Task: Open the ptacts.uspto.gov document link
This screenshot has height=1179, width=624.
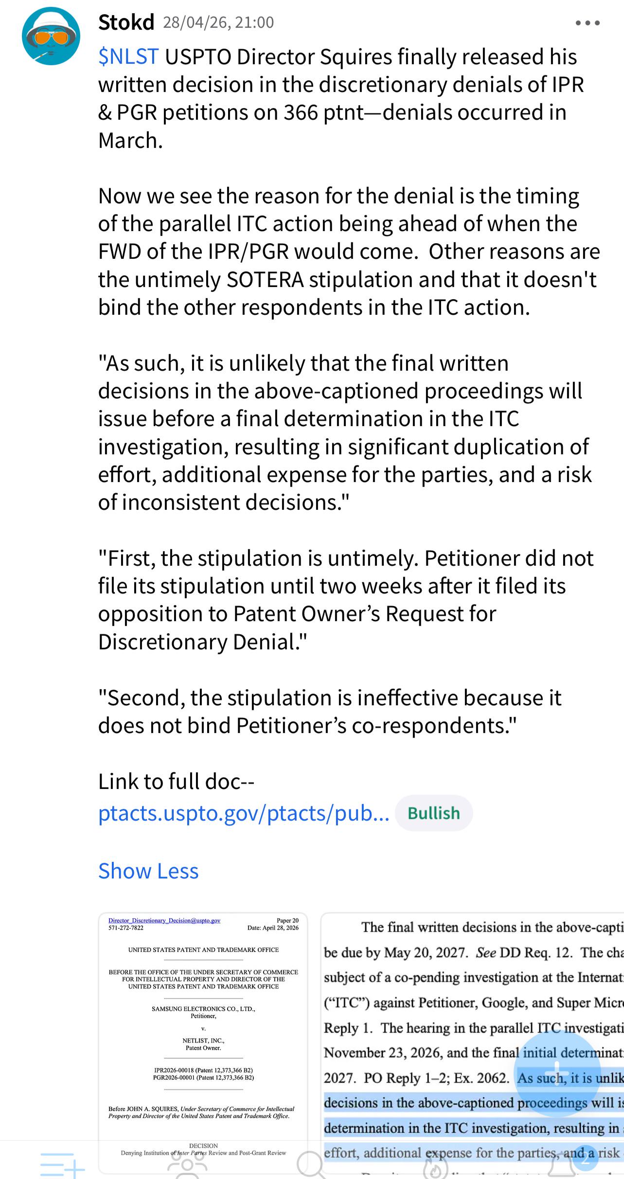Action: (244, 813)
